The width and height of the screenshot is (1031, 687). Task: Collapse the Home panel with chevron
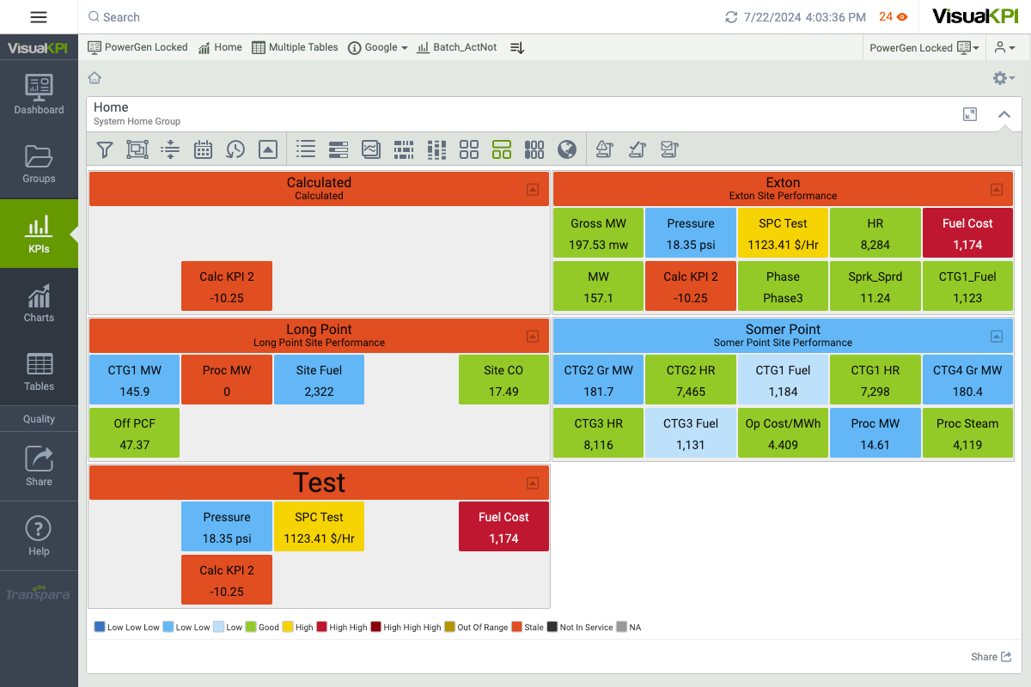click(1004, 114)
